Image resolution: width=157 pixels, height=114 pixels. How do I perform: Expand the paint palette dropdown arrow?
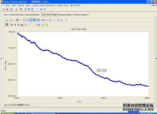click(20, 20)
